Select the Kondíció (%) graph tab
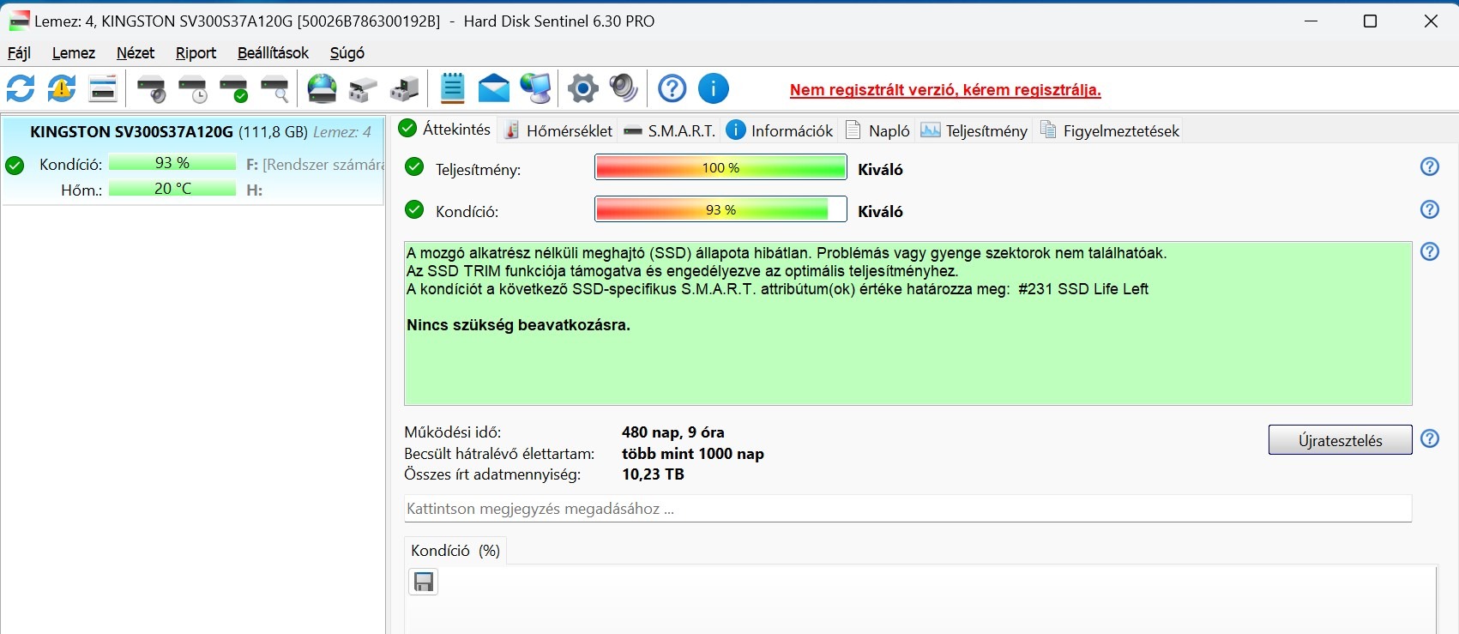The height and width of the screenshot is (634, 1459). (x=455, y=551)
